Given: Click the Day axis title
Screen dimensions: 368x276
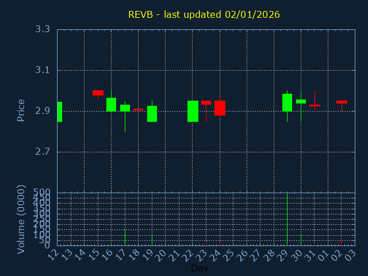Looking at the screenshot, I should pos(200,268).
